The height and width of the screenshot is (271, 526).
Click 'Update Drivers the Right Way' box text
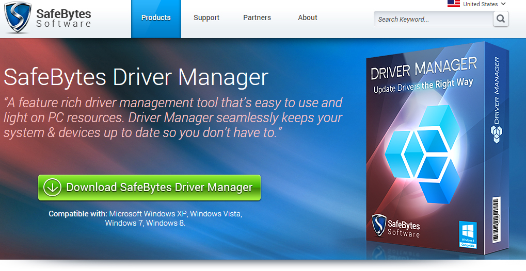(423, 86)
